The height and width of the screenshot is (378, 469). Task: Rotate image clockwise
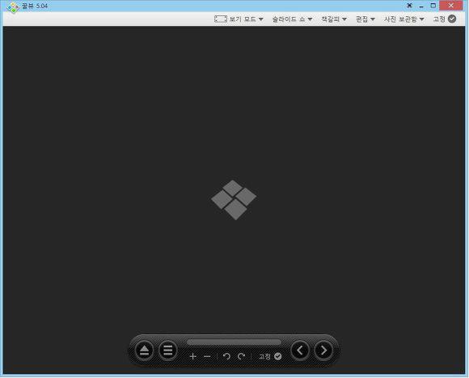click(x=242, y=356)
